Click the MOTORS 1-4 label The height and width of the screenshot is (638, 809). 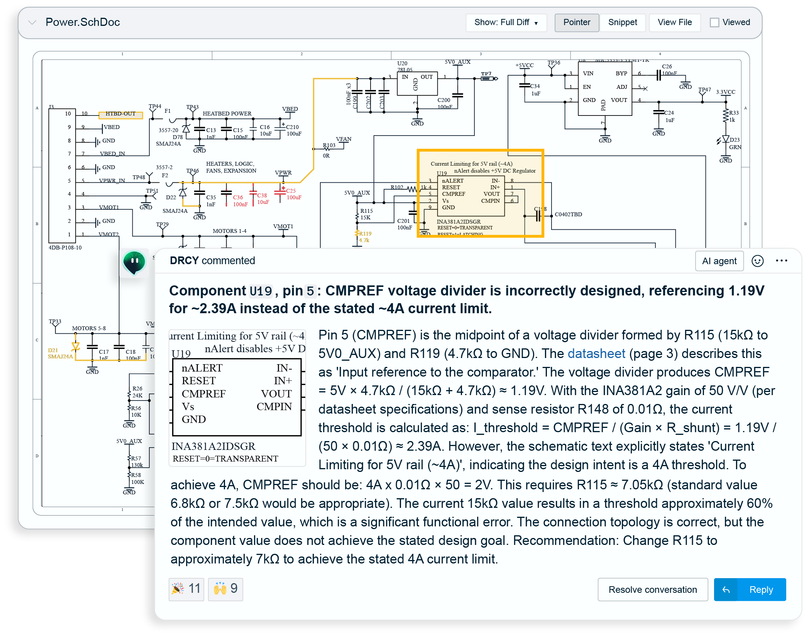(x=229, y=231)
